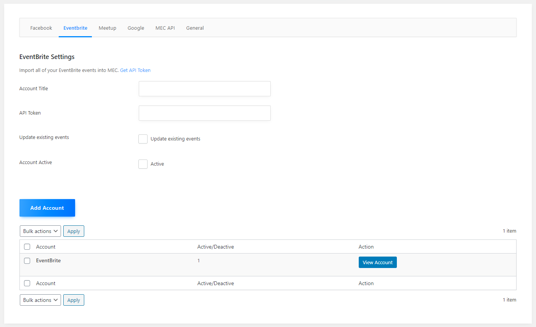Switch to the General tab
This screenshot has width=536, height=327.
click(195, 28)
